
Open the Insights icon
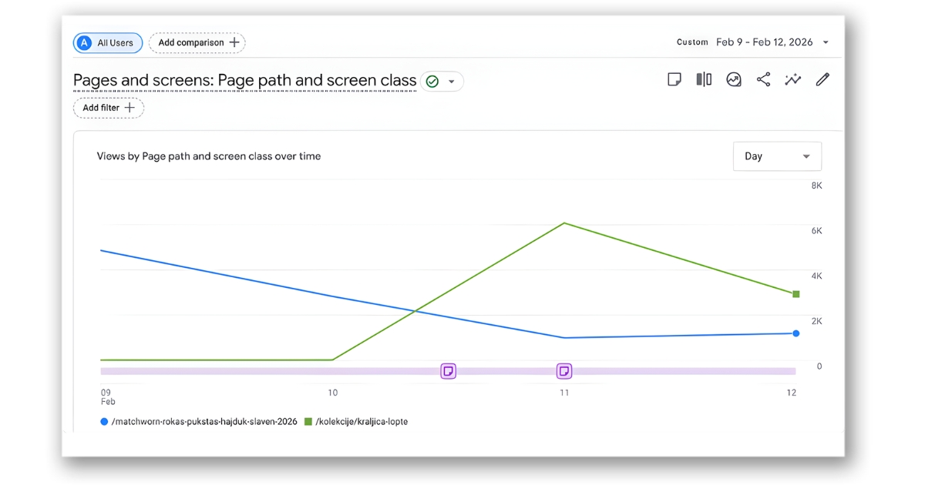734,79
